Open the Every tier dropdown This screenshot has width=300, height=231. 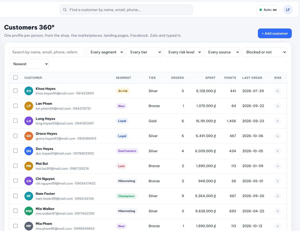tap(144, 52)
